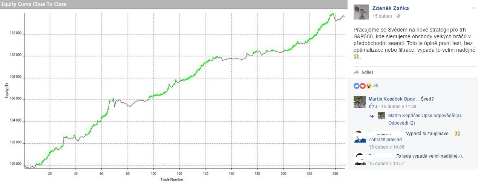Screen dimensions: 478x182
Task: Click smiley emoji in 'Vypadá to zajímavo' comment
Action: coord(457,134)
